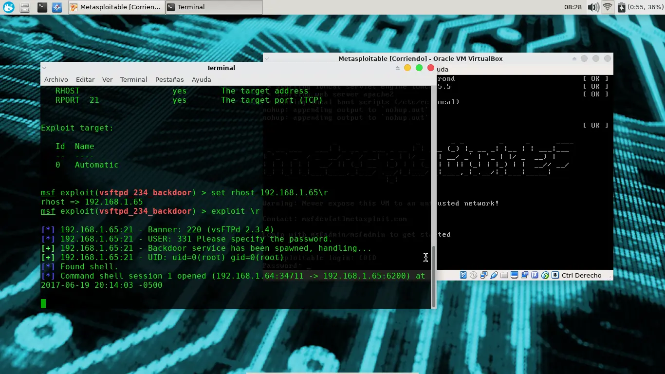
Task: Open the wifi network indicator
Action: [607, 7]
